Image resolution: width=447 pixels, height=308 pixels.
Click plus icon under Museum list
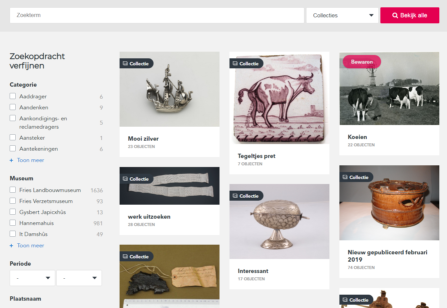pyautogui.click(x=11, y=246)
